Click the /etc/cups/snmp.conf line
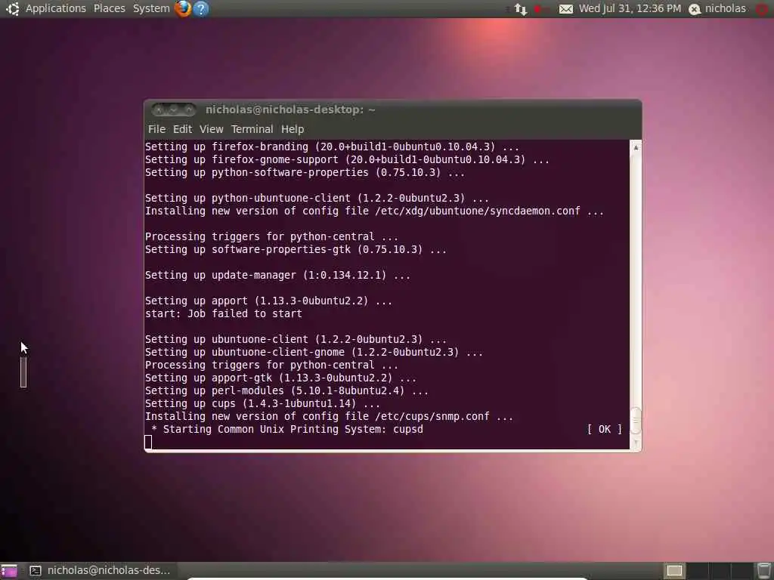This screenshot has width=774, height=580. [x=329, y=416]
